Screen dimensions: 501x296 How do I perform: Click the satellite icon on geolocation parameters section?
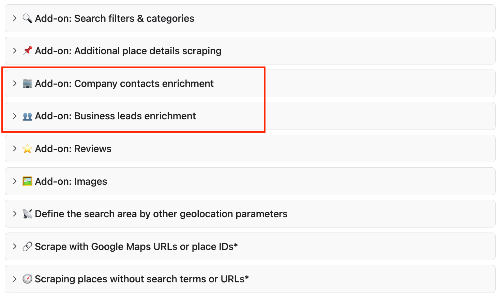point(27,214)
